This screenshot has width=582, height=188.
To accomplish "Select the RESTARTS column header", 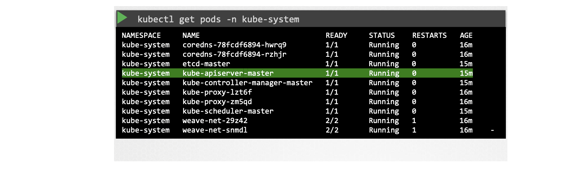I will (429, 36).
